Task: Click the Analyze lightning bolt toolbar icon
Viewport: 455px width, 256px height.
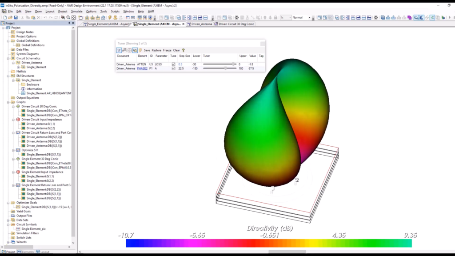Action: (110, 18)
